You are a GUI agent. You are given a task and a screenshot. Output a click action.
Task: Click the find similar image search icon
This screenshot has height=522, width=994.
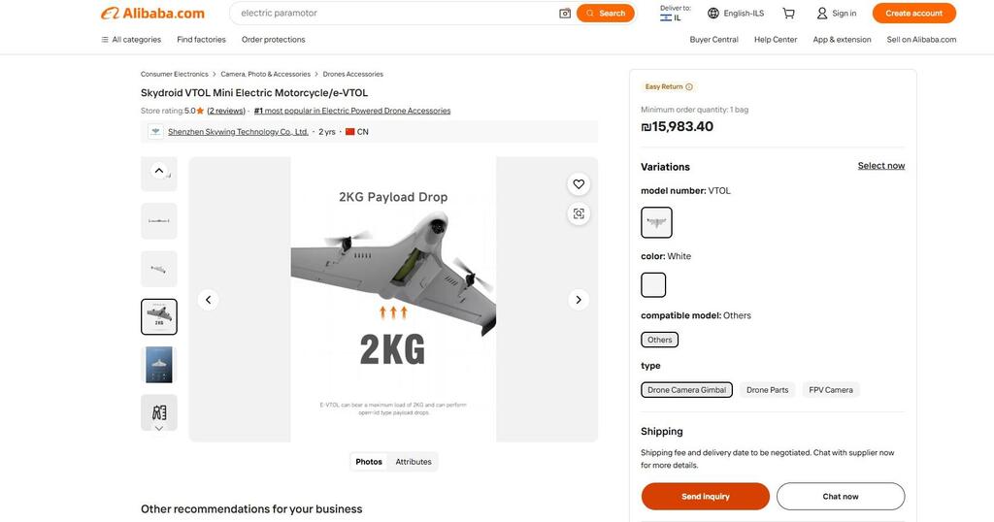point(579,213)
